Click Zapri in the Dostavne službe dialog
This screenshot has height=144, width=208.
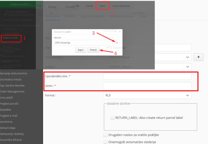[x=80, y=50]
